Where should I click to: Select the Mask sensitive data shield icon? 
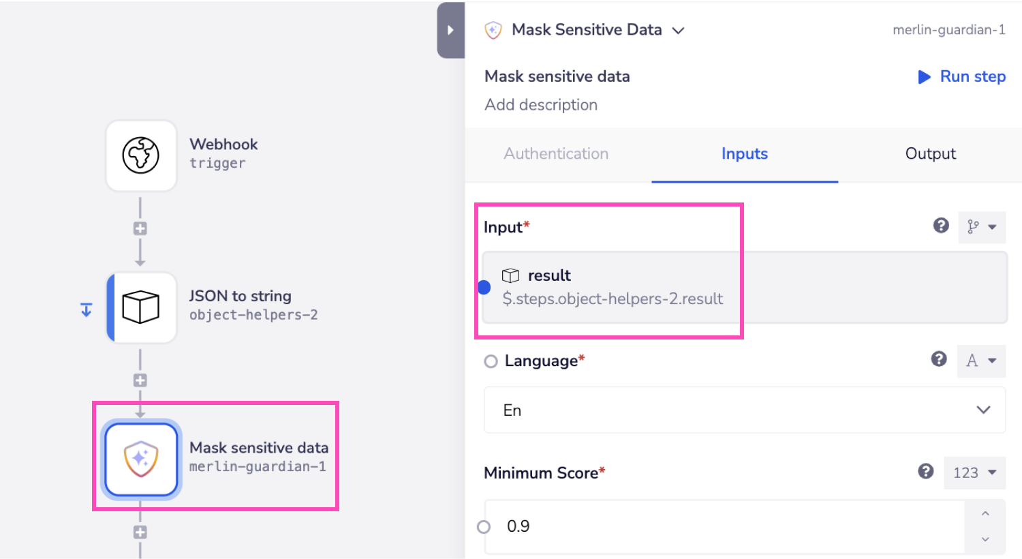[141, 455]
